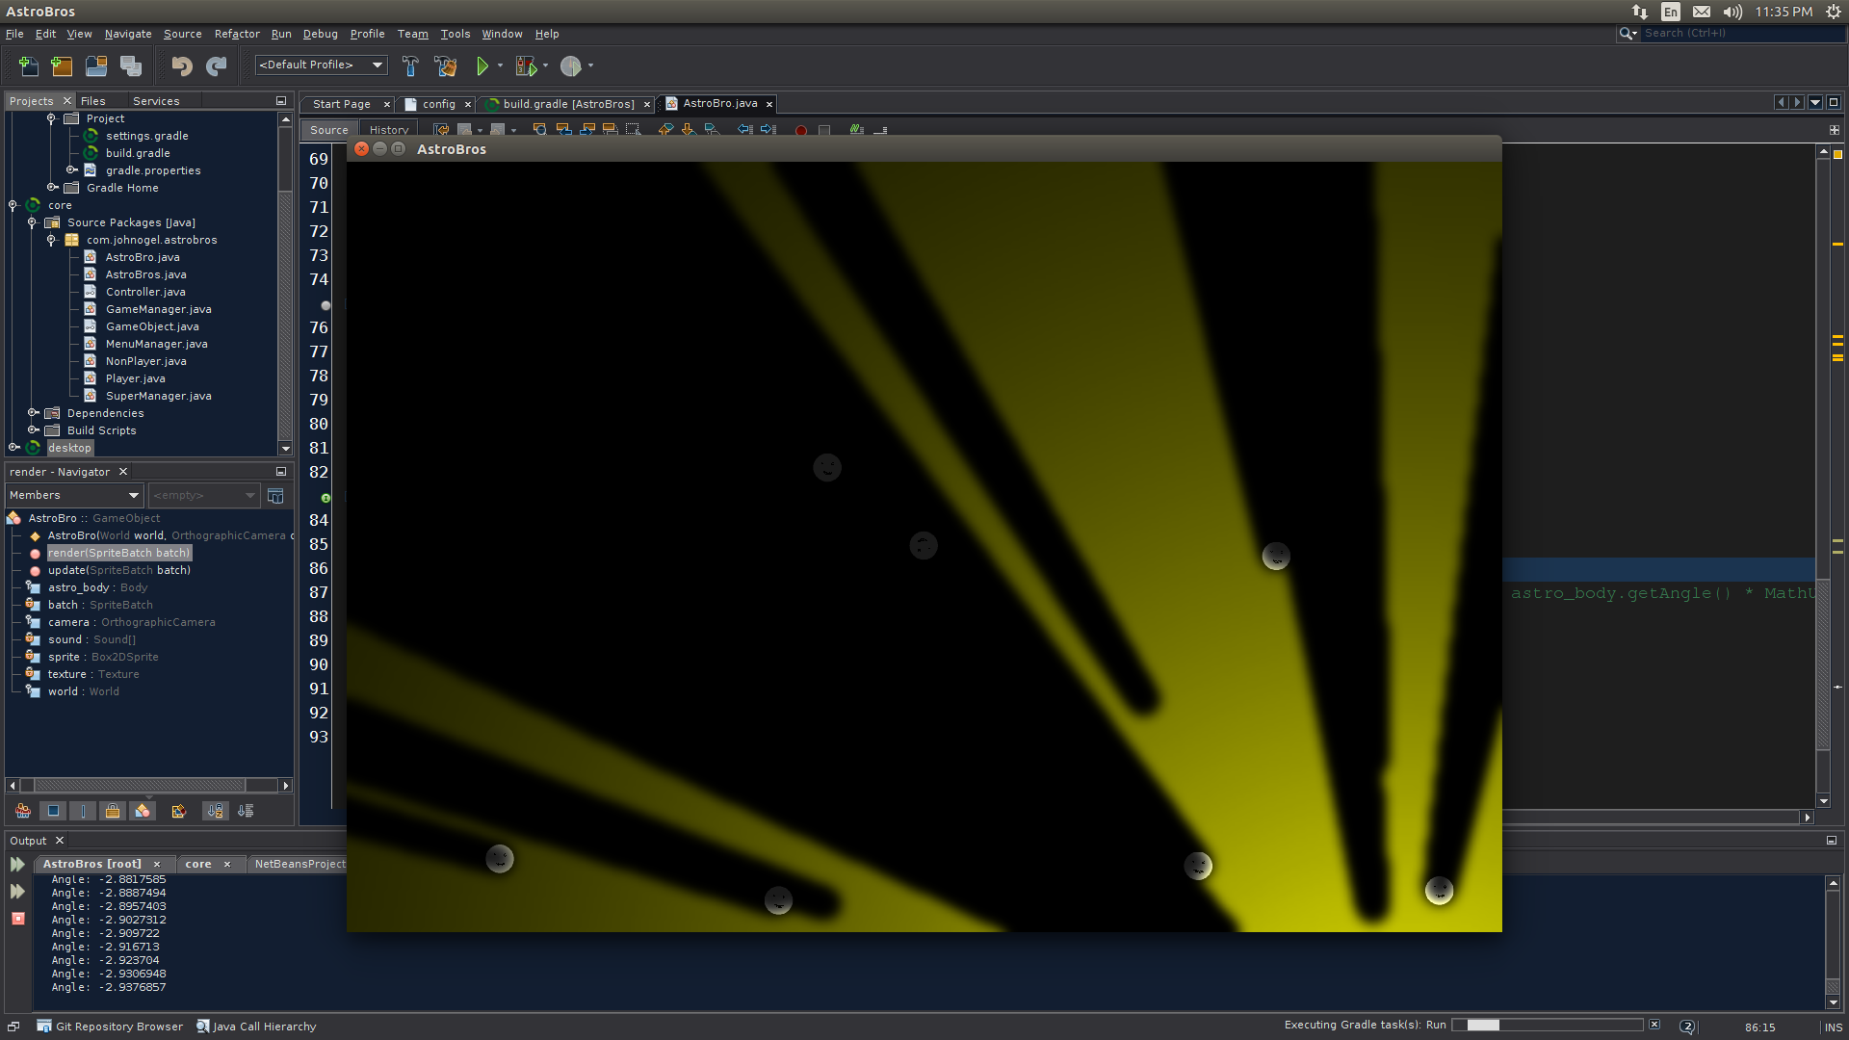This screenshot has height=1040, width=1849.
Task: Cancel the running Gradle task
Action: coord(1654,1025)
